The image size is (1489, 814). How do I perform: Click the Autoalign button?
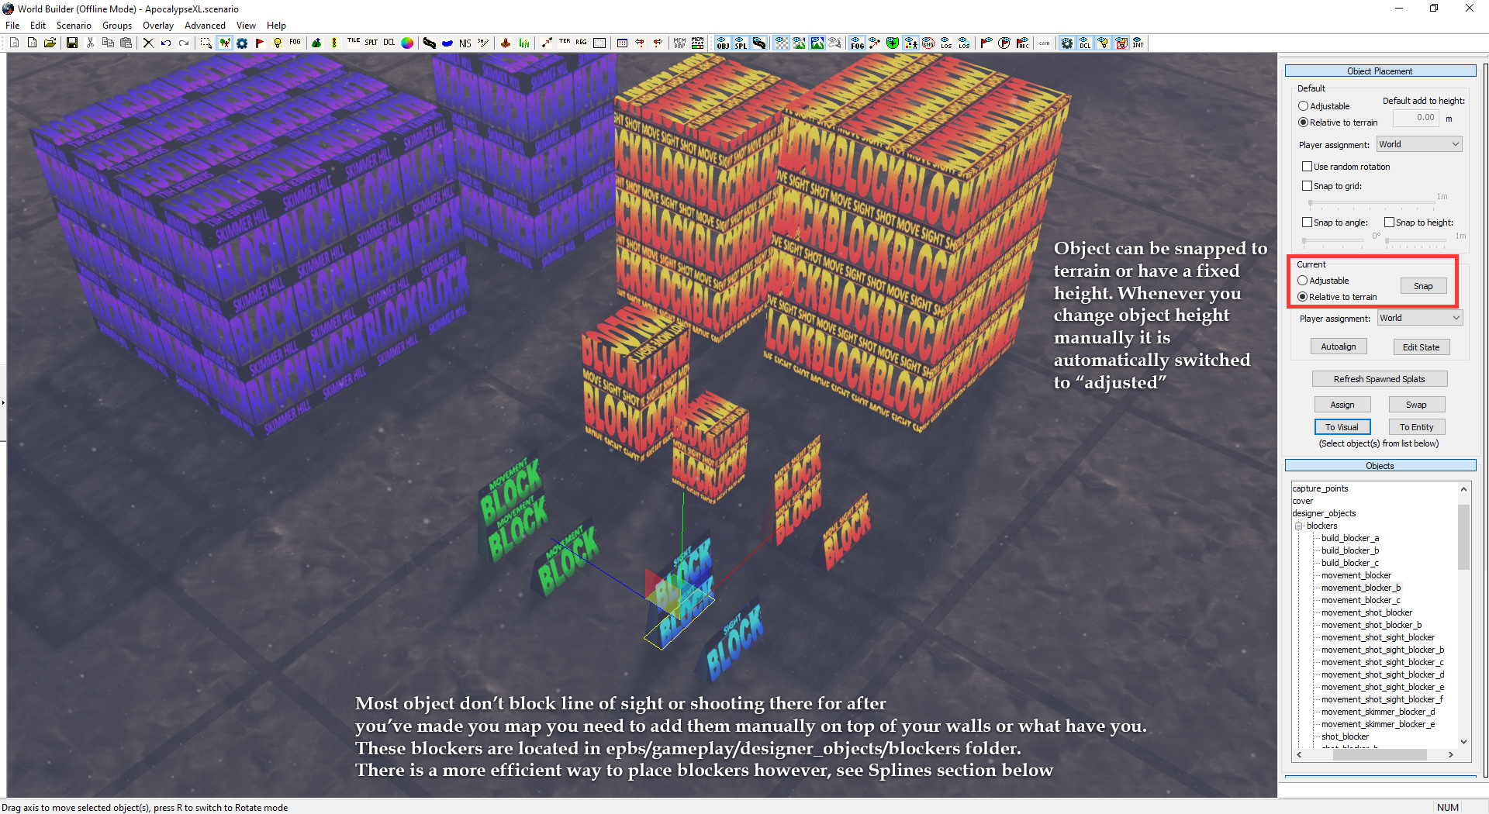click(1339, 347)
